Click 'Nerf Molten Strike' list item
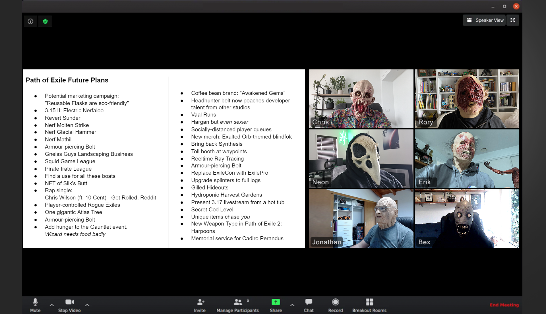Image resolution: width=546 pixels, height=314 pixels. coord(67,125)
